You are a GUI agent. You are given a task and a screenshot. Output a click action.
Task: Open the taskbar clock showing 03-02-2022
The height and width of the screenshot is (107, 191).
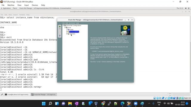pos(180,103)
